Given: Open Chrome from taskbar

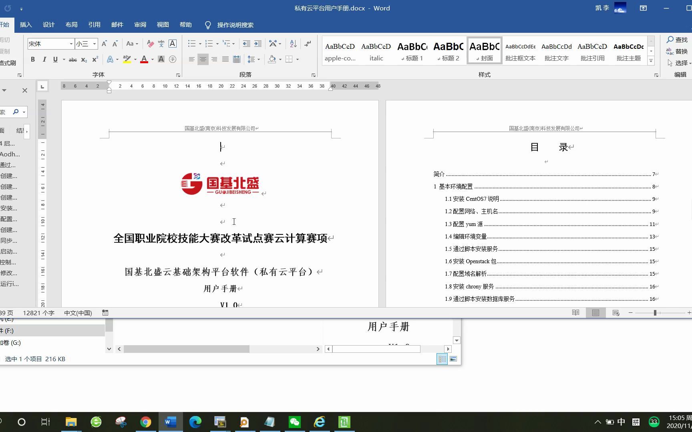Looking at the screenshot, I should [145, 422].
